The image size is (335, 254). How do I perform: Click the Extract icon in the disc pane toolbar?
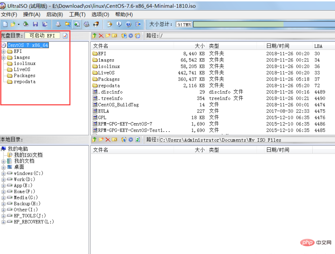click(124, 36)
